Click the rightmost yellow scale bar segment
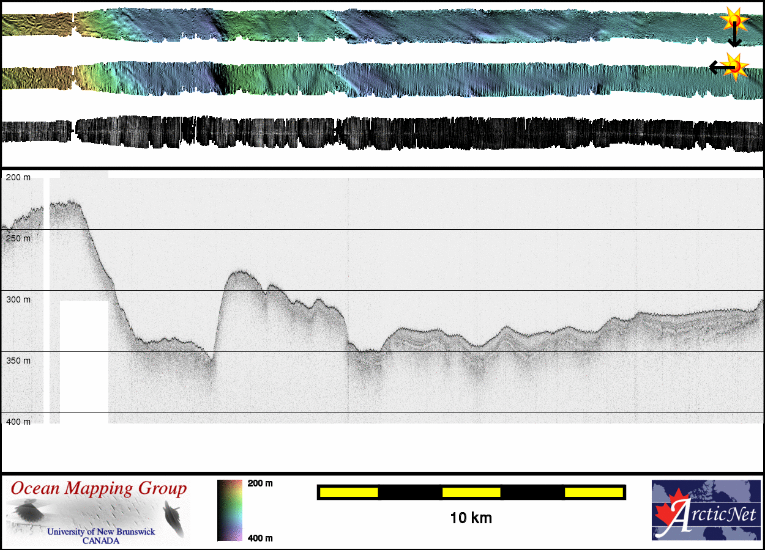Viewport: 765px width, 550px height. [x=593, y=492]
